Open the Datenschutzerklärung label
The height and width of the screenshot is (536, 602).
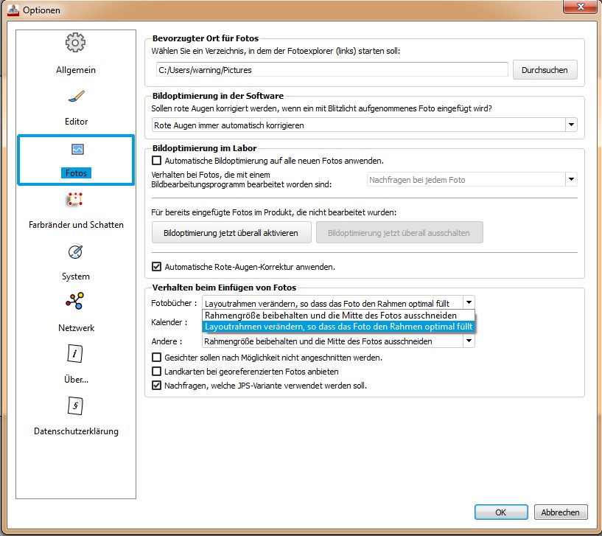(76, 431)
